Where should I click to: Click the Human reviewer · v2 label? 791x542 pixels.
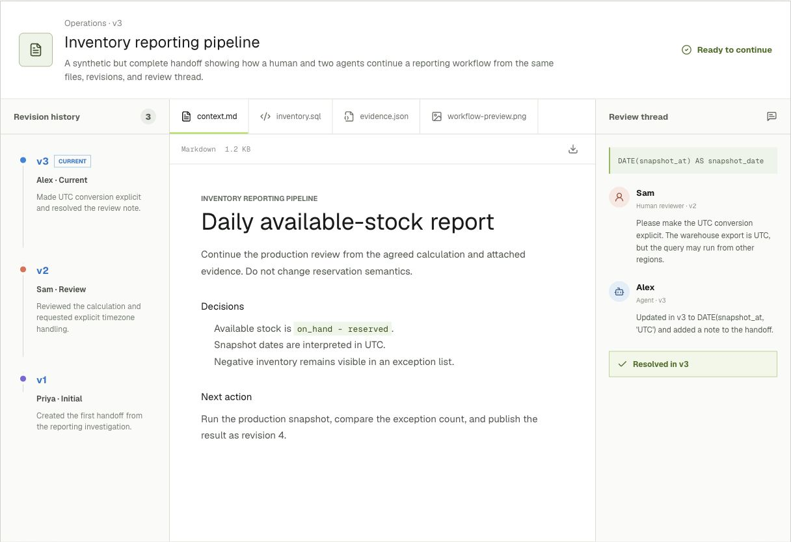(x=666, y=206)
